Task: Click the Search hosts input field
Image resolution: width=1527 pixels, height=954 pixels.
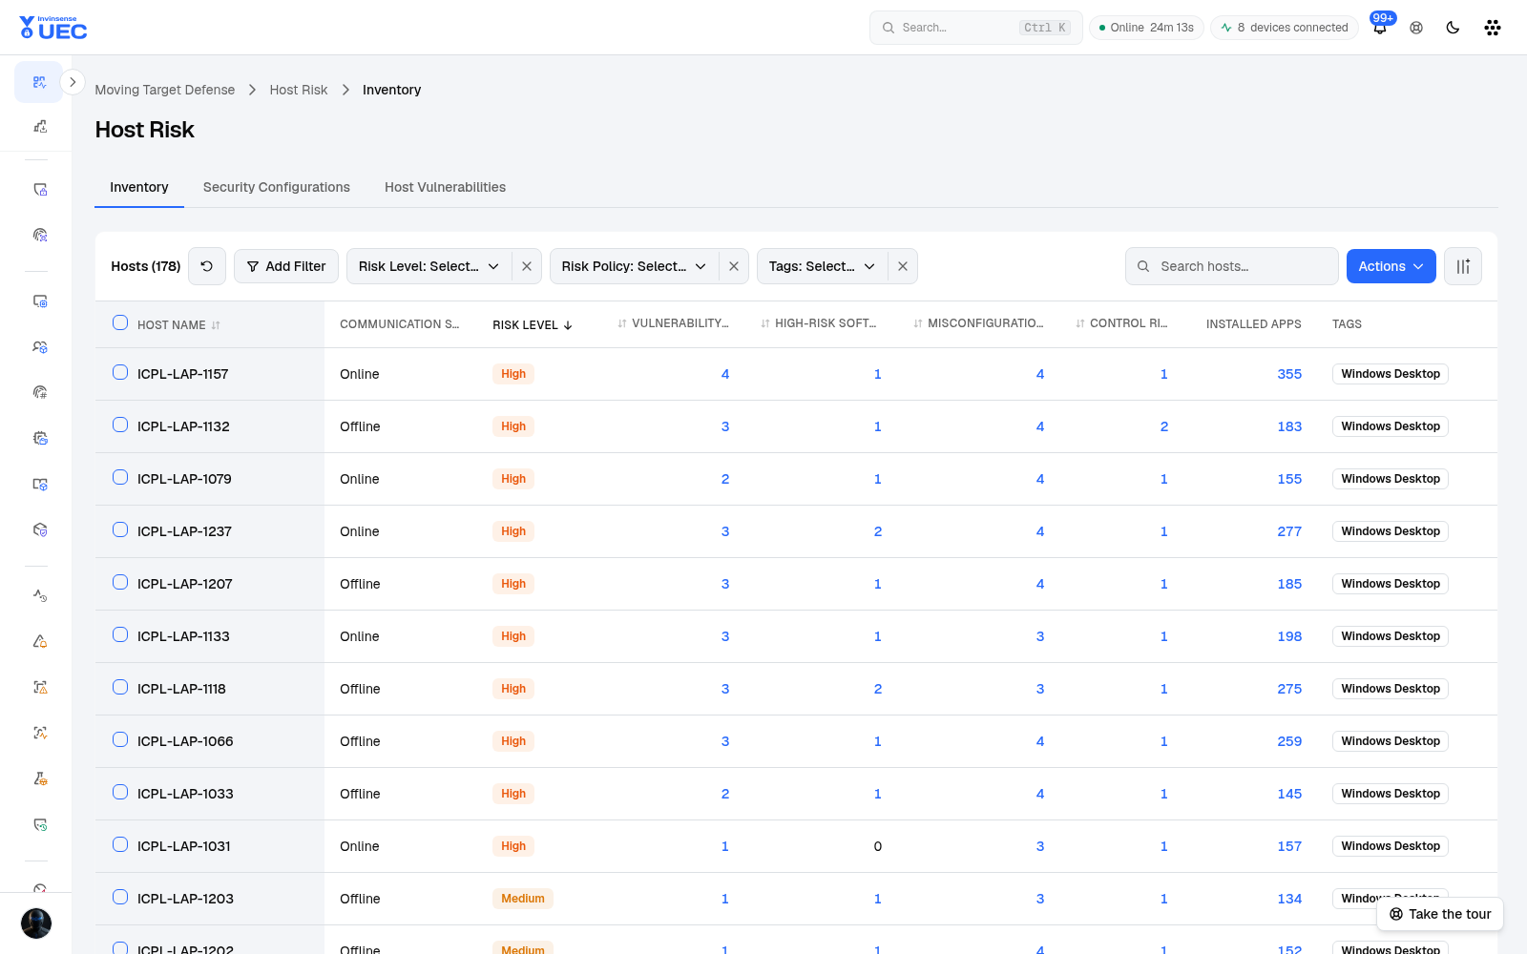Action: [x=1232, y=266]
